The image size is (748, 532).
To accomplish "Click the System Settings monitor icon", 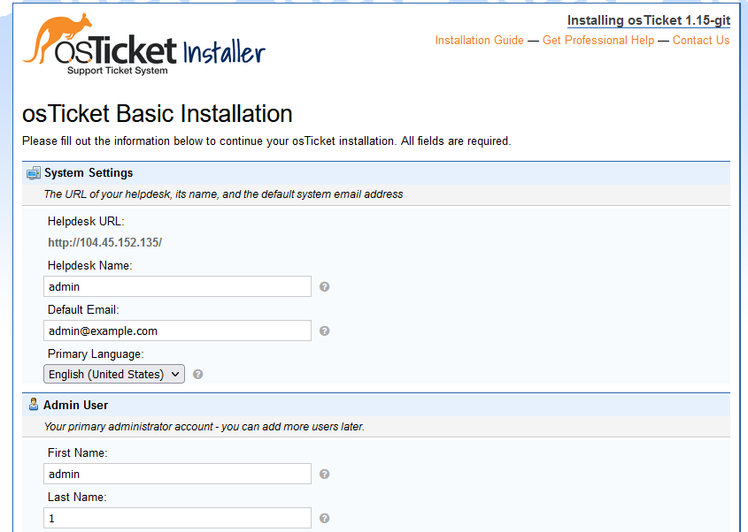I will 34,172.
